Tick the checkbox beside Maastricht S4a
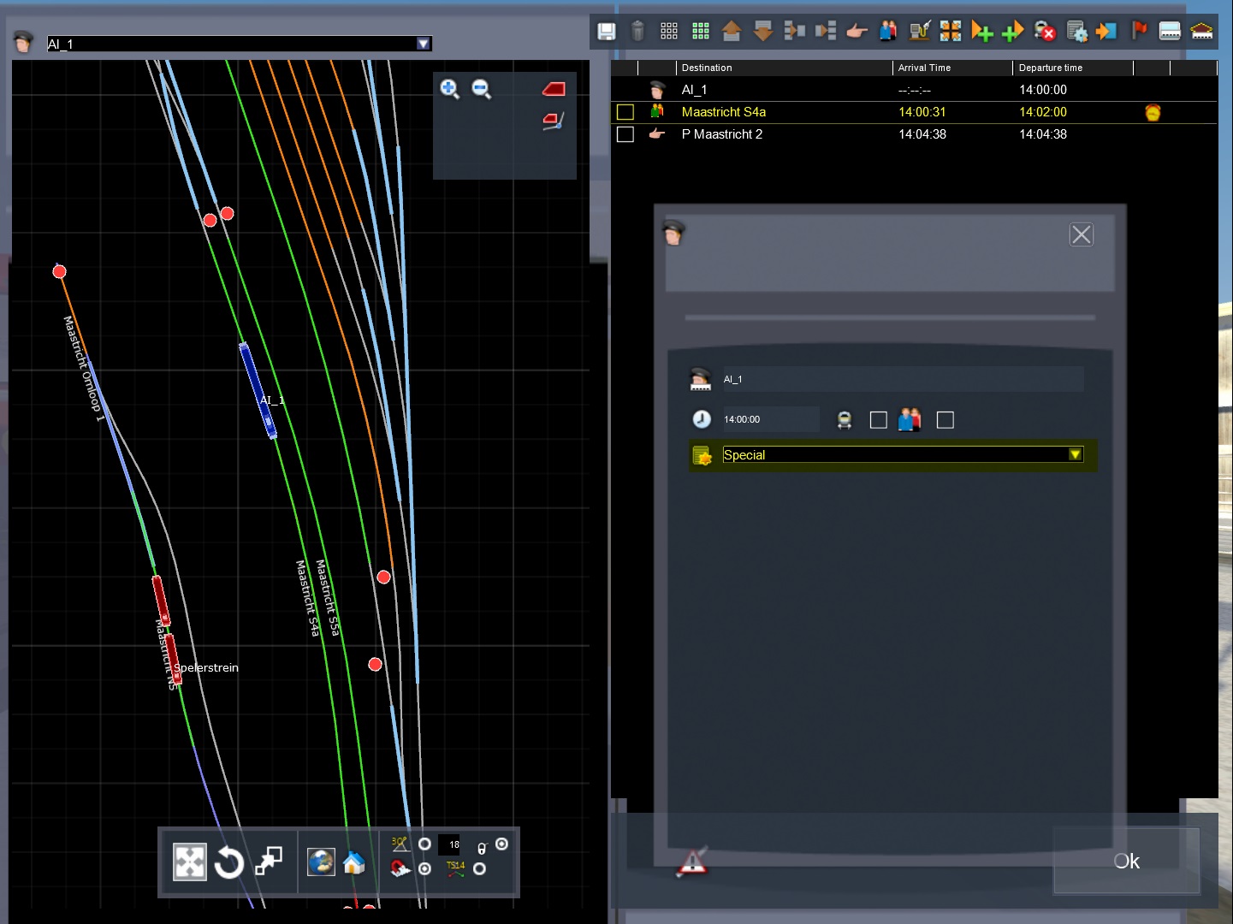The image size is (1233, 924). [625, 112]
